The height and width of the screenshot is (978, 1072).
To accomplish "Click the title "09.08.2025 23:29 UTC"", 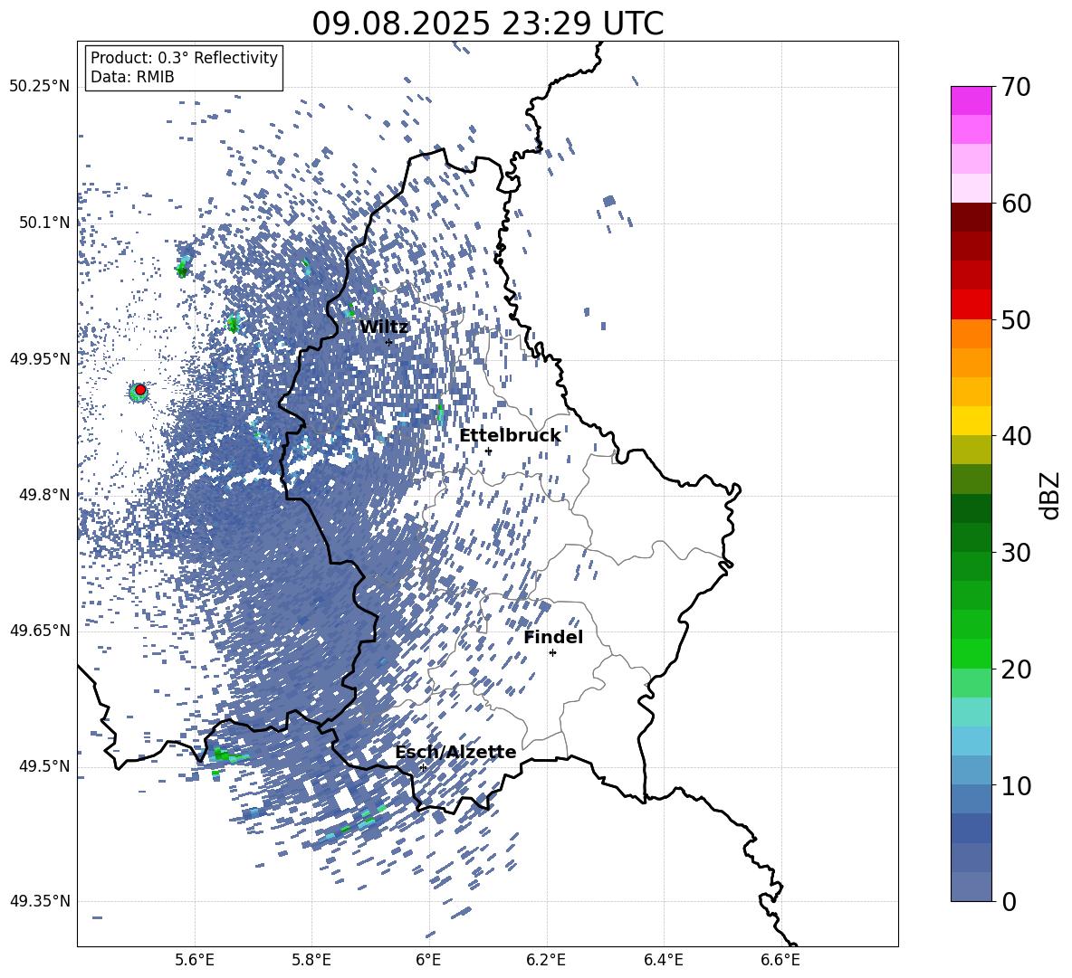I will coord(487,24).
